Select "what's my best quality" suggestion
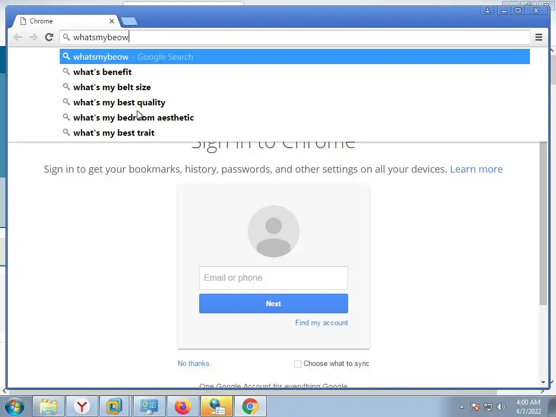The height and width of the screenshot is (417, 556). [x=294, y=103]
